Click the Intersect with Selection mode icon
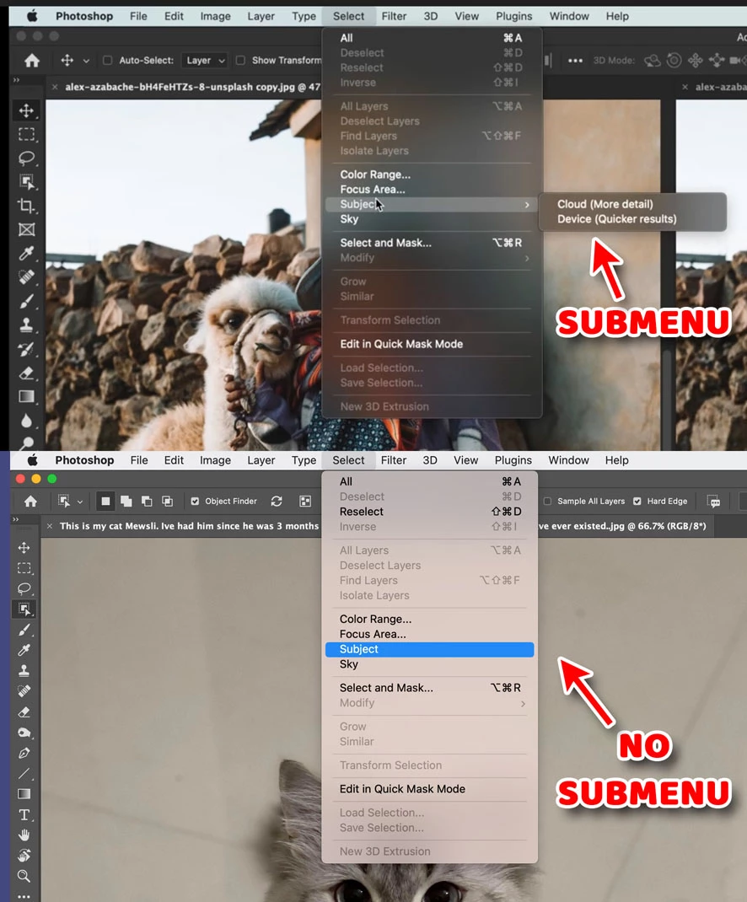This screenshot has width=747, height=902. click(x=168, y=501)
